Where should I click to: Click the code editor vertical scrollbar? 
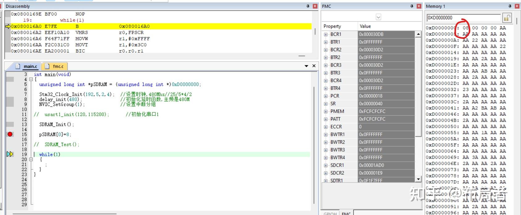314,145
